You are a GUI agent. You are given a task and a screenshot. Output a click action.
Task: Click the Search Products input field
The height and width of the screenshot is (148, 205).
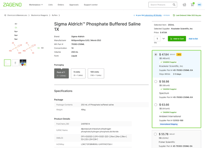161,5
